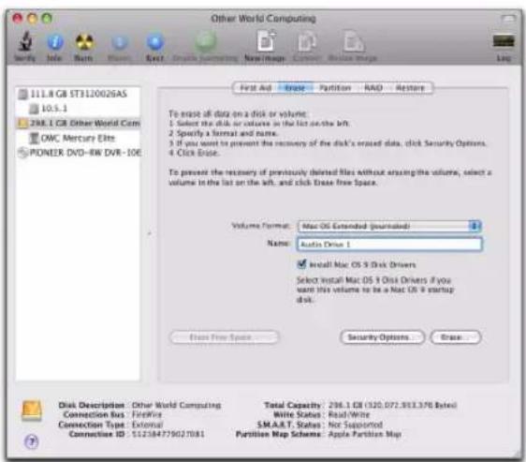
Task: Click the Enable Journaling toolbar icon
Action: point(205,41)
